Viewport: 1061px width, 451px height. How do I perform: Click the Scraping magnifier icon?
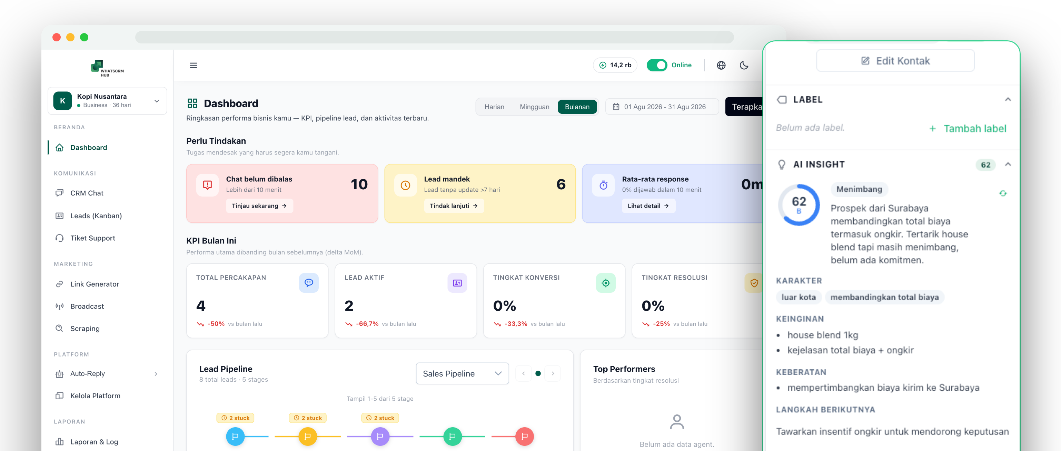click(59, 328)
